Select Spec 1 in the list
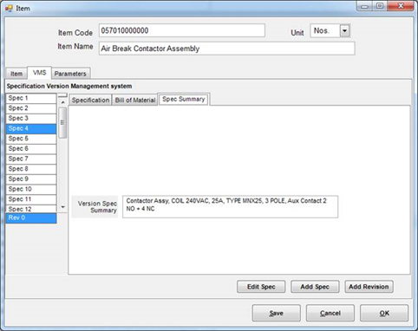 click(31, 98)
